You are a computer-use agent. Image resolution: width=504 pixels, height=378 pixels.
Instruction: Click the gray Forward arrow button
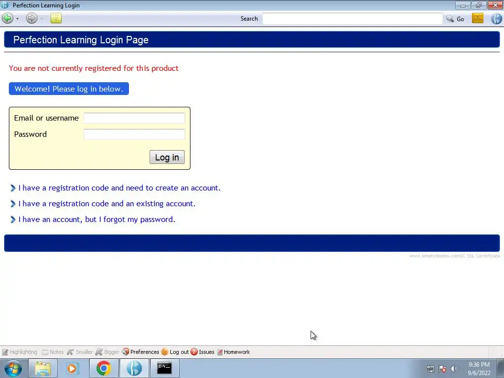tap(31, 18)
